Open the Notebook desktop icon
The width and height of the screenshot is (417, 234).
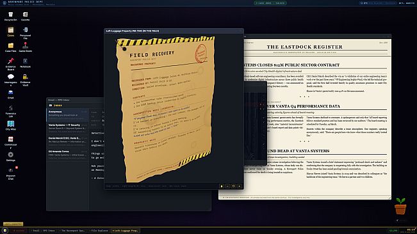[x=25, y=63]
